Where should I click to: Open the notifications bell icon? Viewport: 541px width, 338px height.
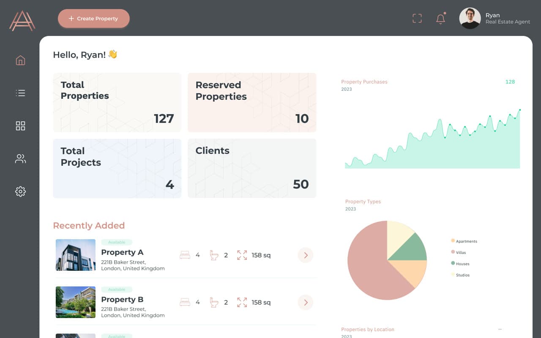pyautogui.click(x=440, y=19)
